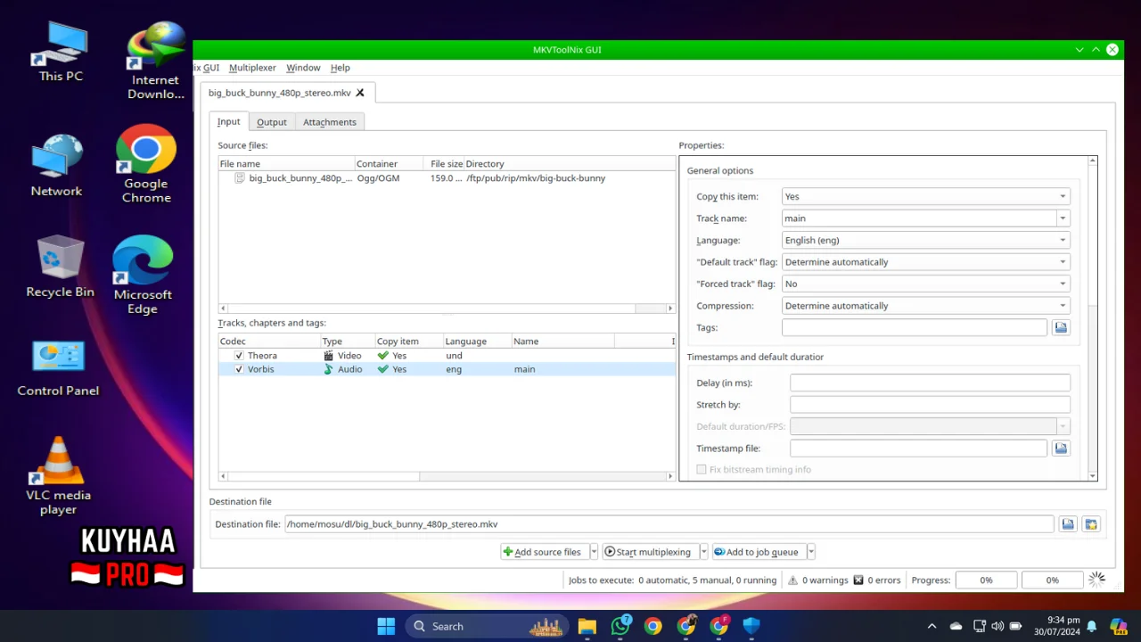Click the recently used destination directories icon
This screenshot has height=642, width=1141.
pyautogui.click(x=1091, y=524)
